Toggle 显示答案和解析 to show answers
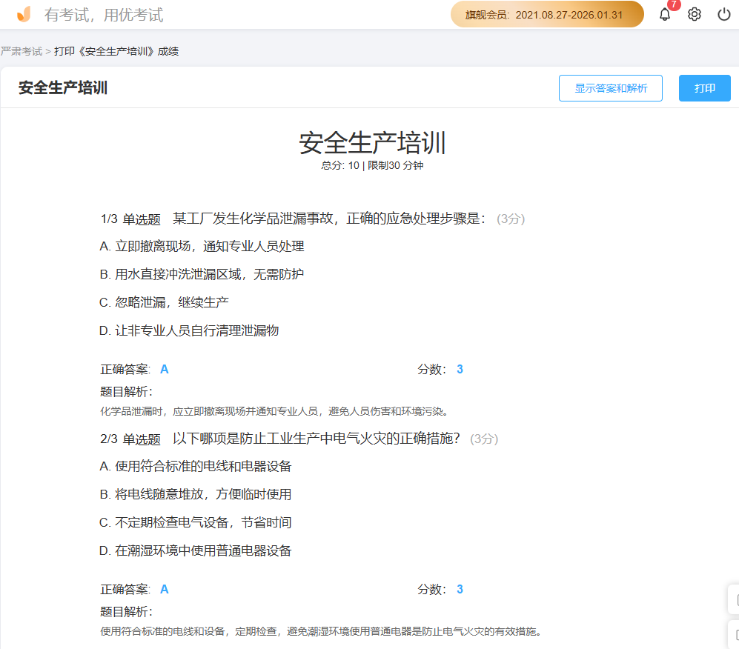This screenshot has height=649, width=739. tap(610, 87)
